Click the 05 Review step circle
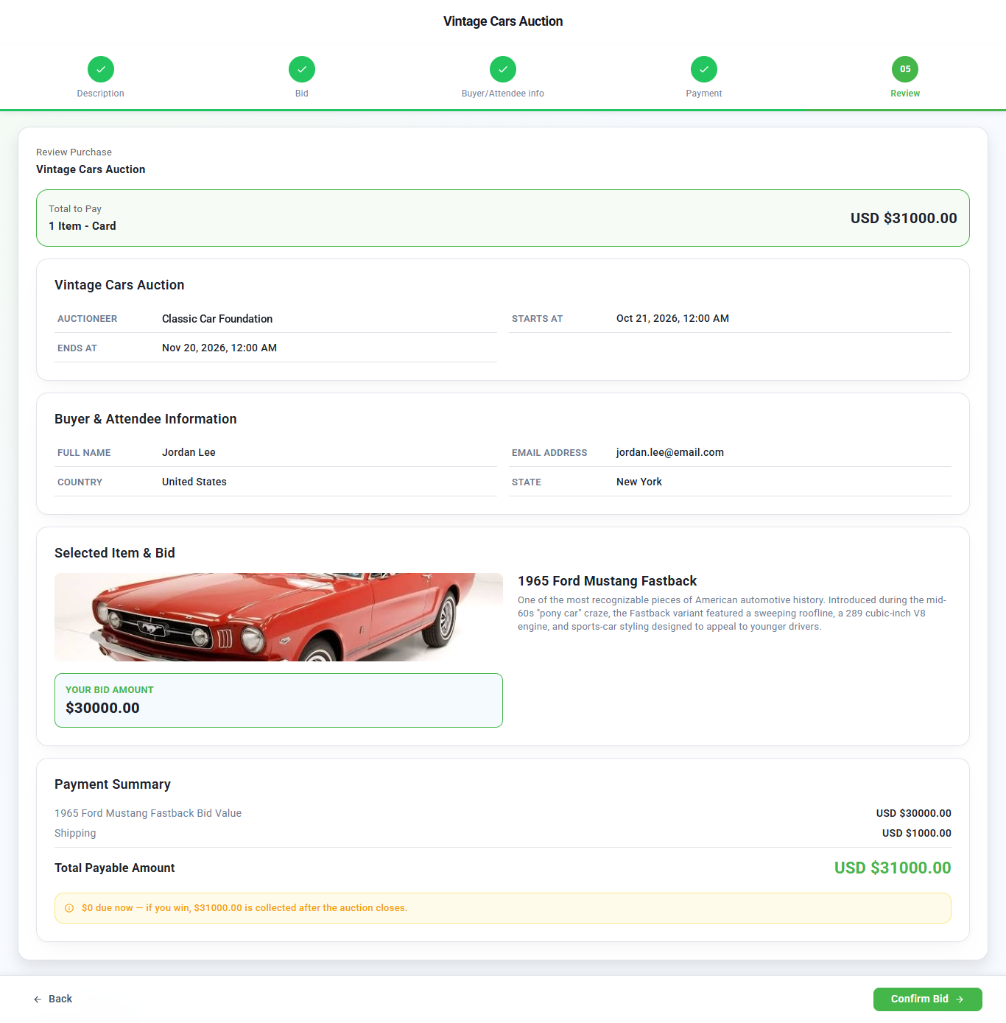 pos(905,69)
